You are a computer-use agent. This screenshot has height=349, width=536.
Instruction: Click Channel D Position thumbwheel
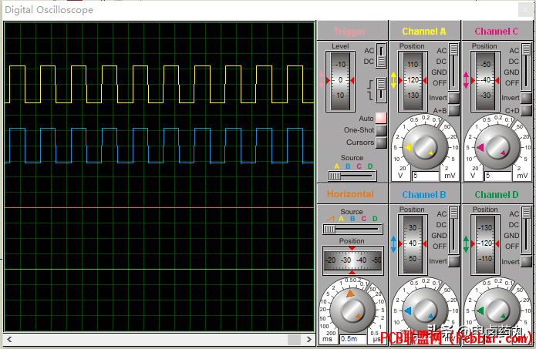point(485,244)
